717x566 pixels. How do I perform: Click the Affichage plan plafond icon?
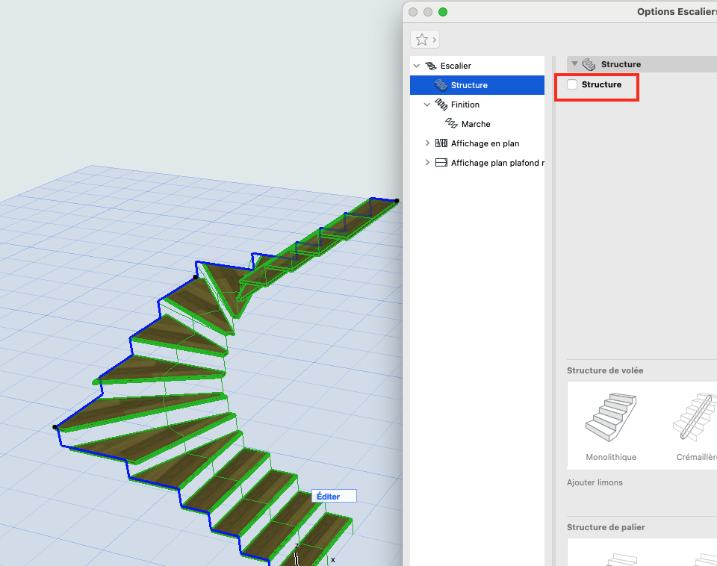pos(441,162)
